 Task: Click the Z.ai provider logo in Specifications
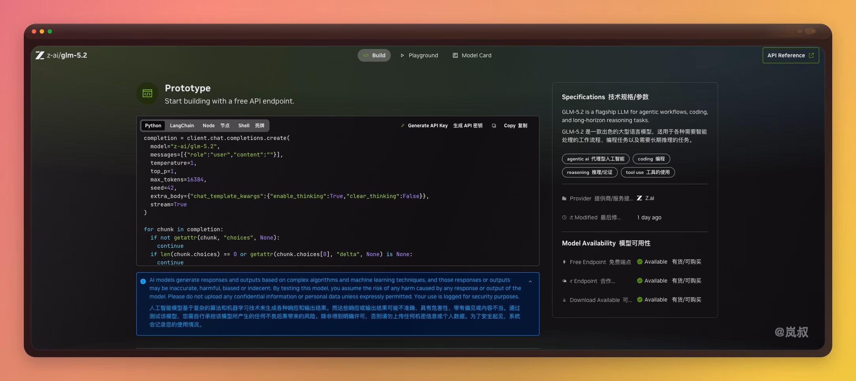click(639, 198)
